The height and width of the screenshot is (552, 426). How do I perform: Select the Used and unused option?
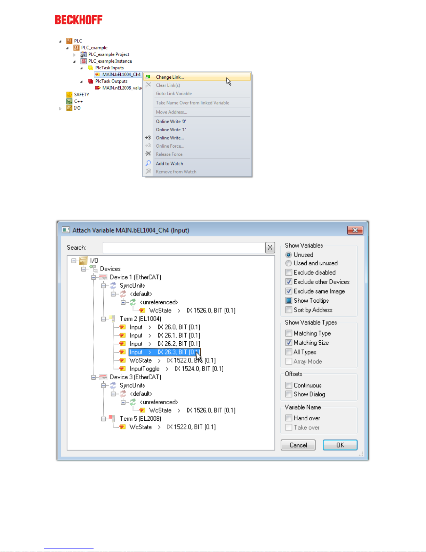(x=289, y=263)
